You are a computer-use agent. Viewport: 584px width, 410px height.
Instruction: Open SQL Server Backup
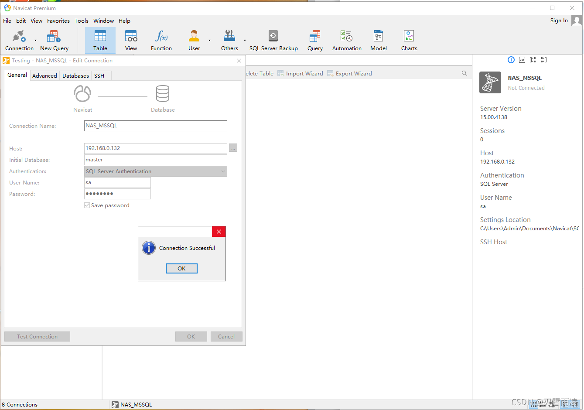tap(273, 41)
